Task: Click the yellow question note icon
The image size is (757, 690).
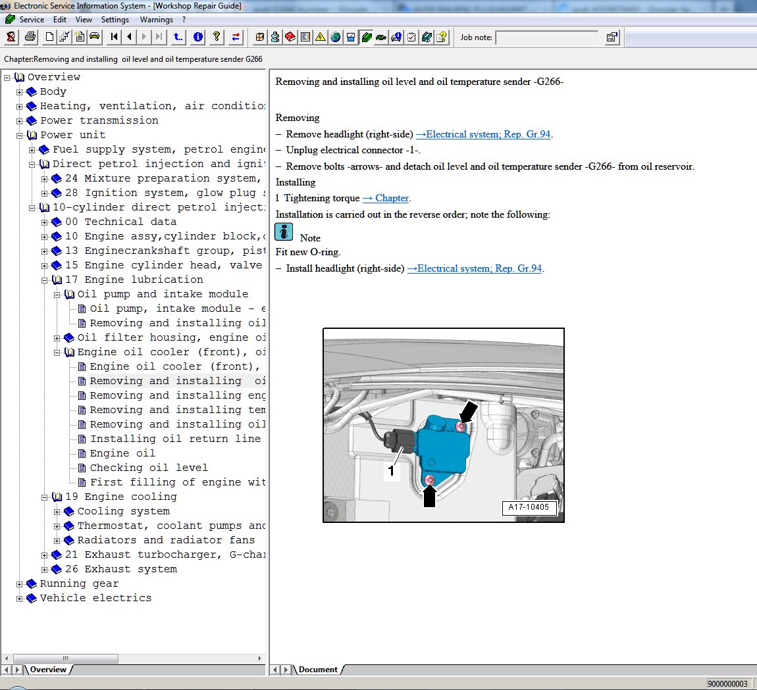Action: [442, 37]
